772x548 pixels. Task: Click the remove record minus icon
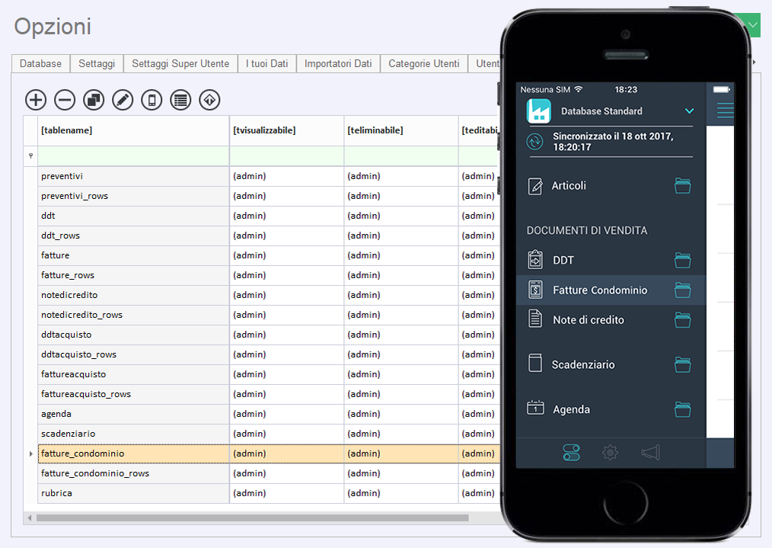pyautogui.click(x=65, y=99)
